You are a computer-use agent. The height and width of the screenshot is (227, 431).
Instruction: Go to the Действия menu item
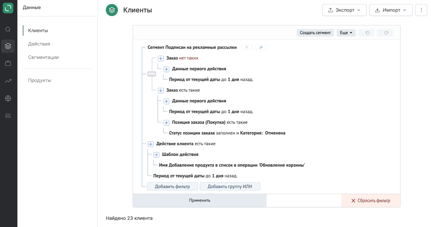point(39,44)
